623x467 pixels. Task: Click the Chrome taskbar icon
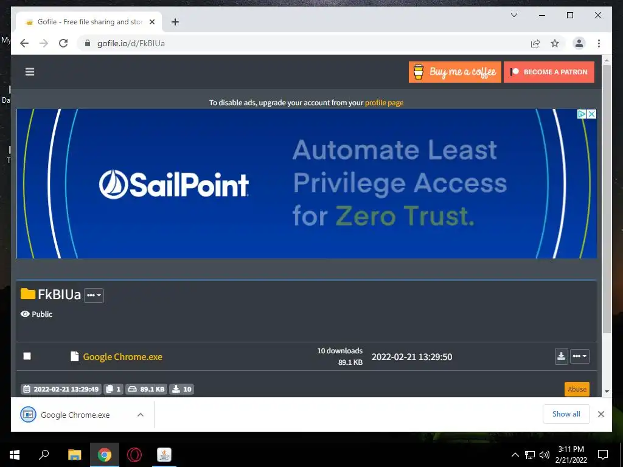(105, 455)
